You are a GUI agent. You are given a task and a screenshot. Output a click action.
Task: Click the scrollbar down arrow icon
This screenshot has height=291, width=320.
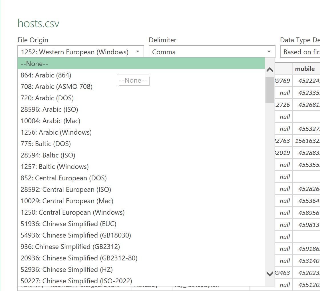pyautogui.click(x=269, y=274)
